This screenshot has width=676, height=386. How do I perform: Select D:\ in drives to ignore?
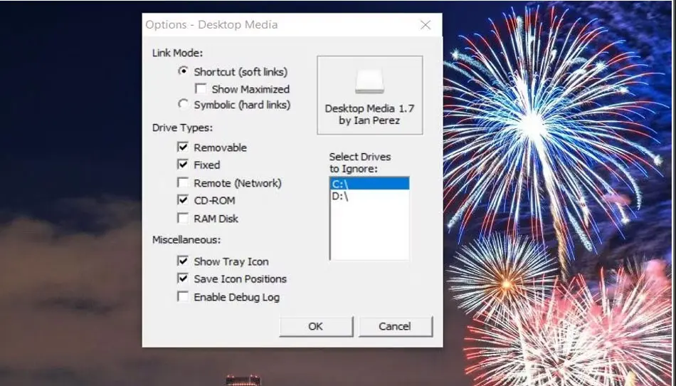[x=370, y=197]
